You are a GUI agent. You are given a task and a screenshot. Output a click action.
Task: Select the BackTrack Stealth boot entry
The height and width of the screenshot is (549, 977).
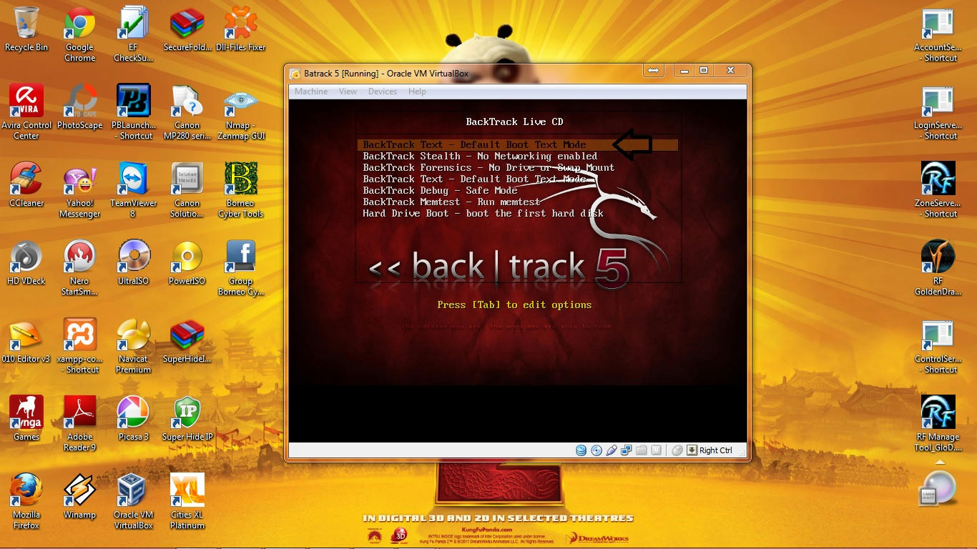pos(479,156)
